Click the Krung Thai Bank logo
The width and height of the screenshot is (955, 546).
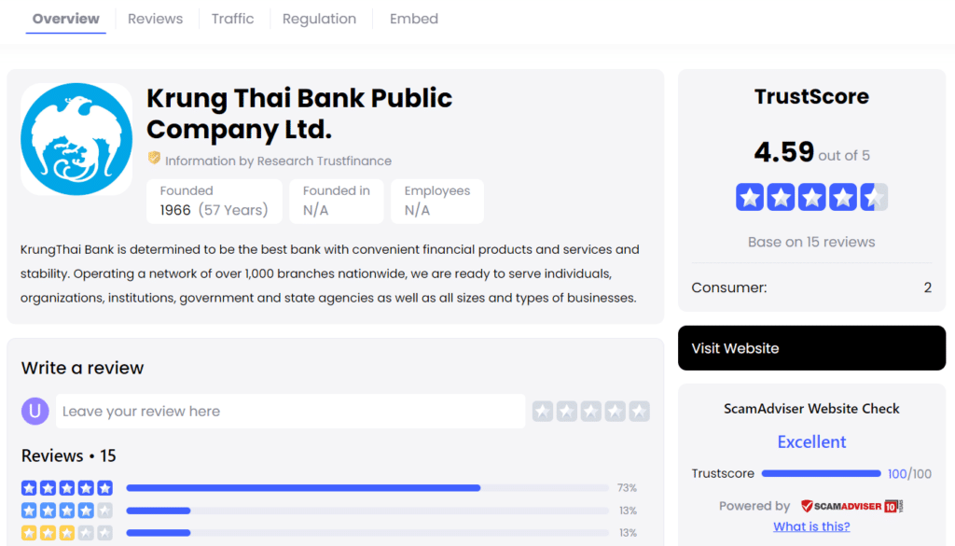coord(76,138)
